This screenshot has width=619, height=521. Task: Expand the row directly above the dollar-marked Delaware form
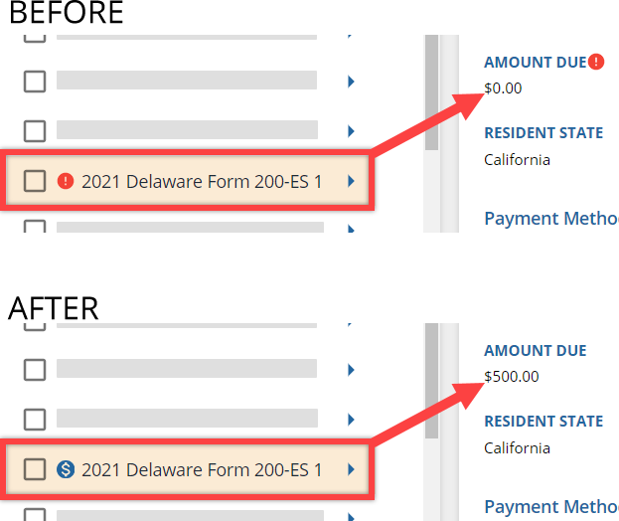pos(351,419)
